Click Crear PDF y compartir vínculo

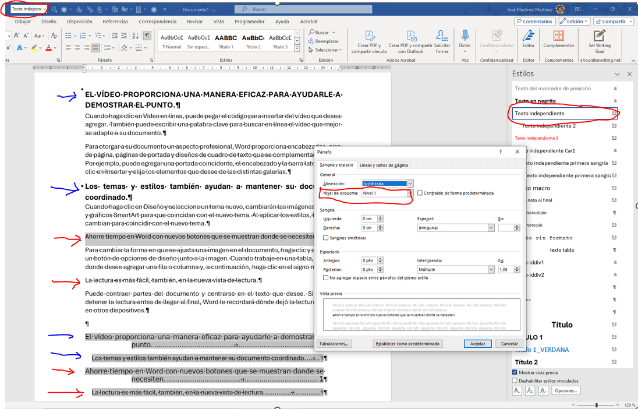[x=371, y=42]
